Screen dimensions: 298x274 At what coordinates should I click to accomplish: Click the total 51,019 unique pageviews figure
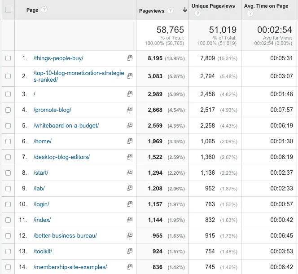[223, 30]
